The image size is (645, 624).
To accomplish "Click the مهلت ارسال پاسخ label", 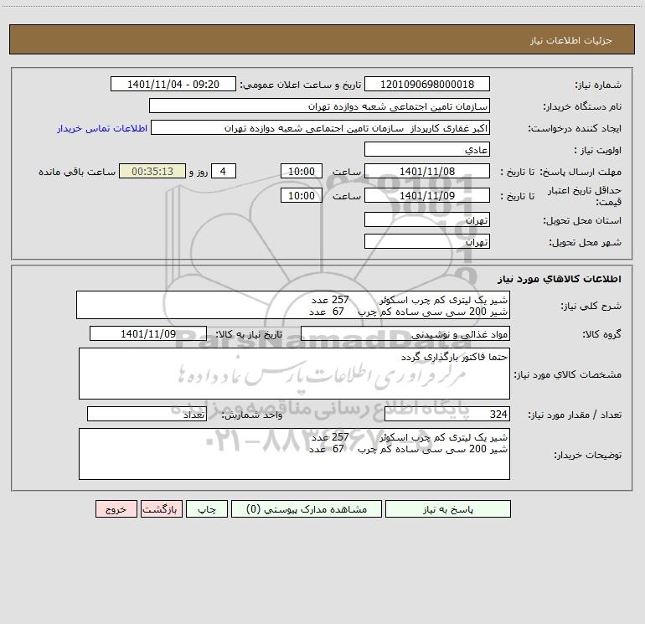I will [x=580, y=172].
